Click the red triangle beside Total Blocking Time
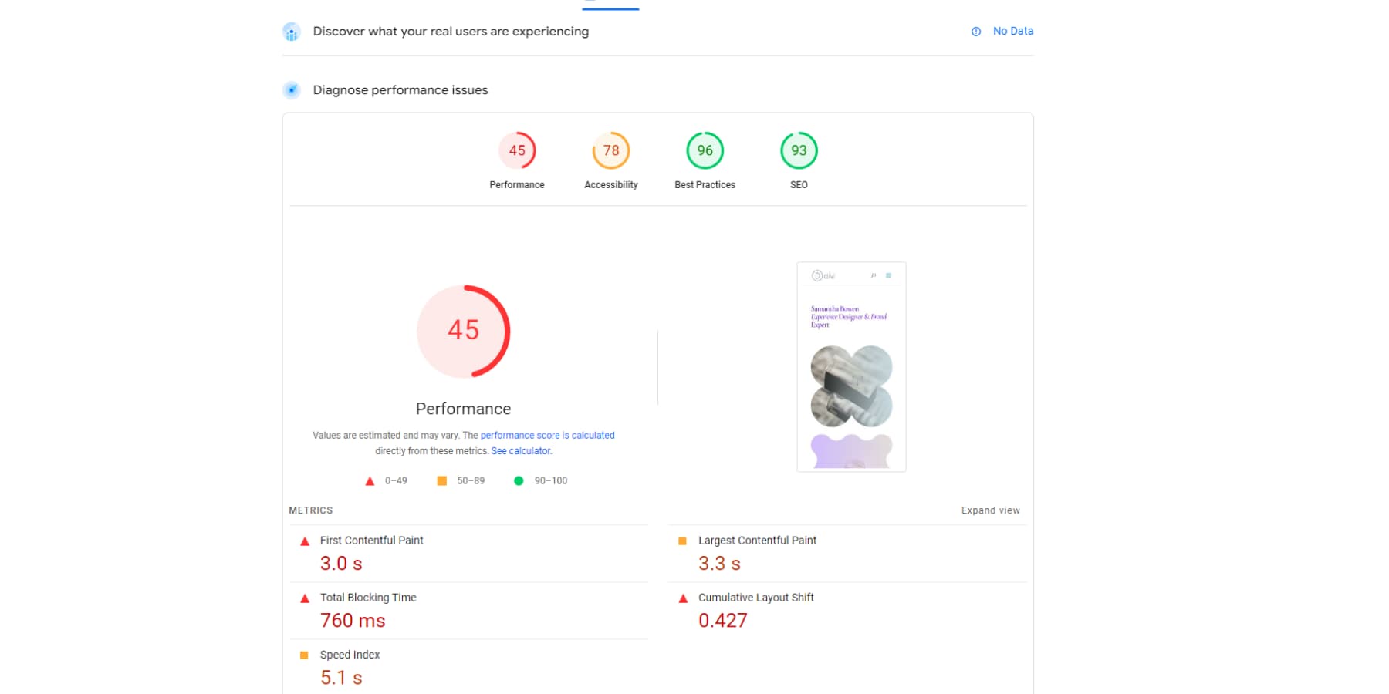The height and width of the screenshot is (694, 1389). (x=304, y=598)
